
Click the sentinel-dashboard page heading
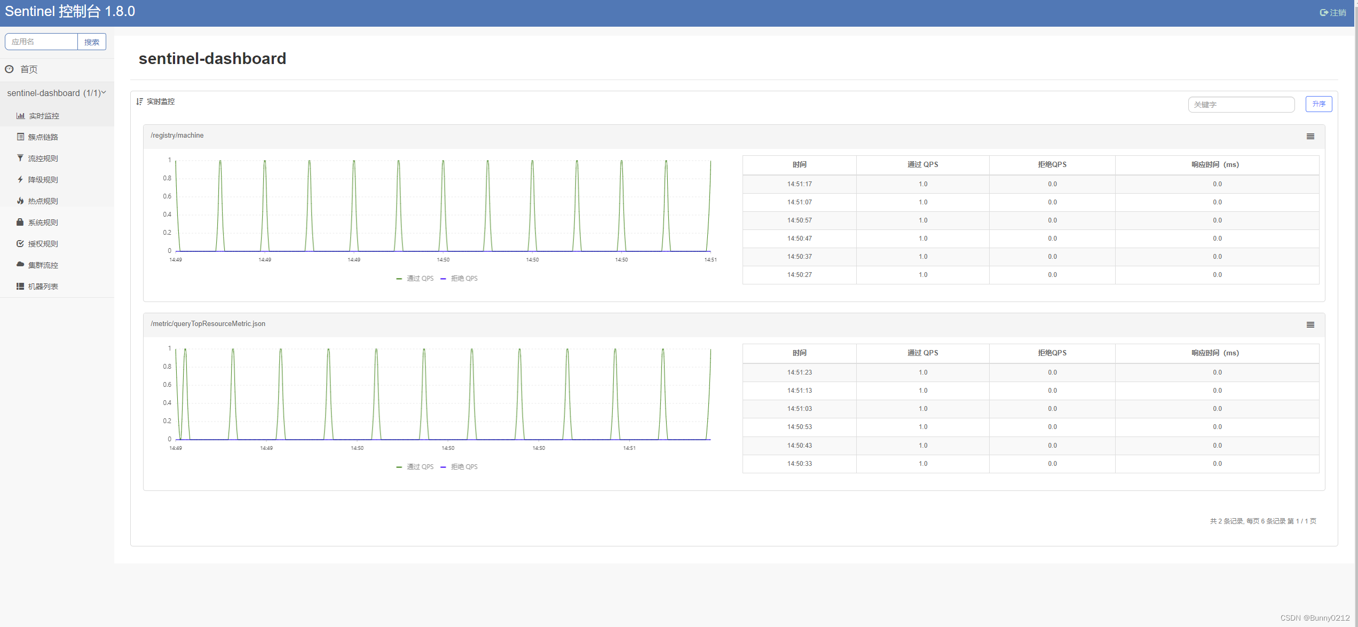[x=212, y=58]
